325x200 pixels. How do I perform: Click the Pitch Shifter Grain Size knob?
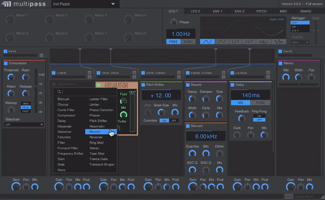pyautogui.click(x=161, y=112)
